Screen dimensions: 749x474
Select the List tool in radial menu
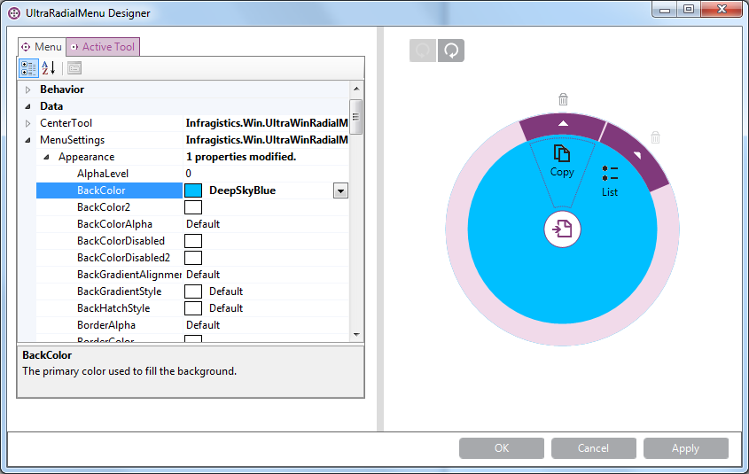[x=610, y=180]
